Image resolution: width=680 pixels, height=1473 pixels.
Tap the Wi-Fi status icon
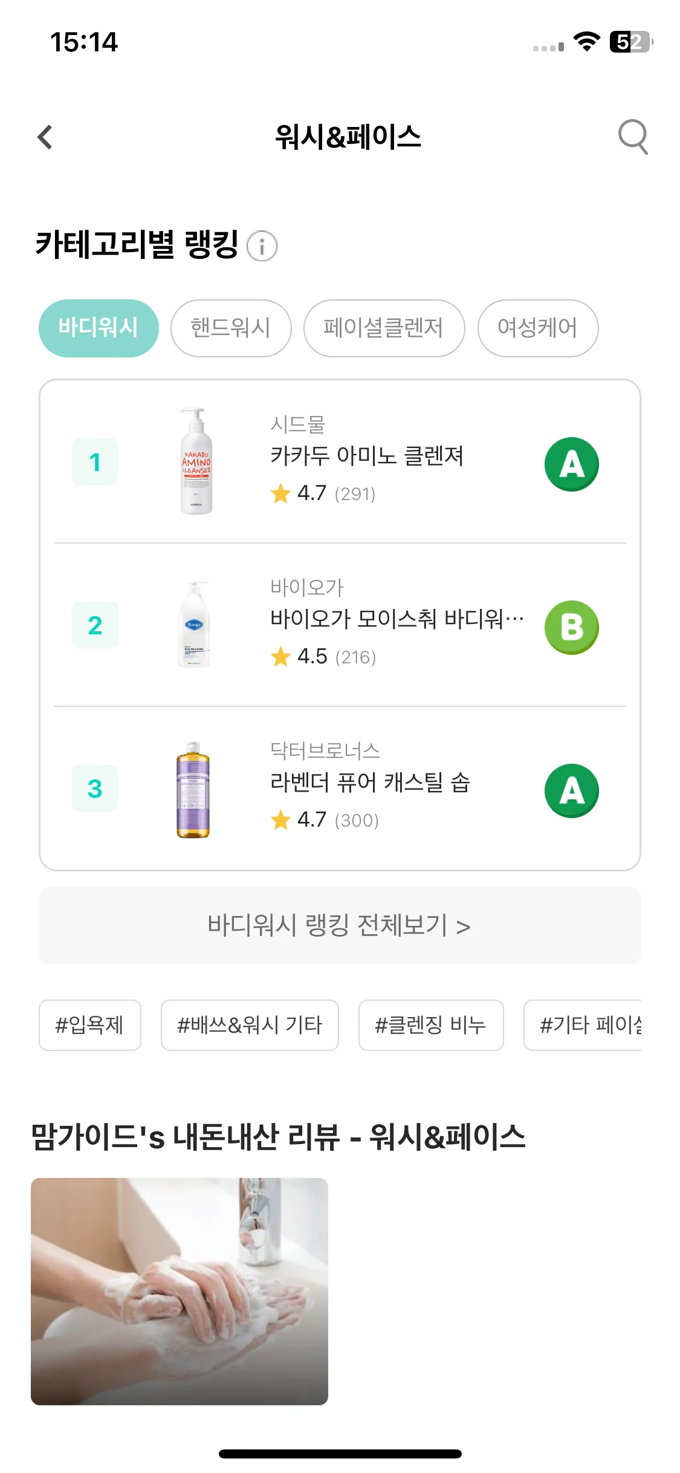pyautogui.click(x=586, y=42)
